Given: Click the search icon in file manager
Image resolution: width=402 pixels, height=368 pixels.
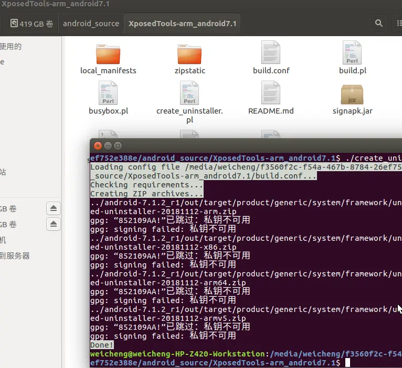Looking at the screenshot, I should tap(379, 23).
